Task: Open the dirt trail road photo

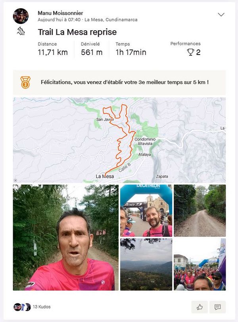Action: pyautogui.click(x=200, y=211)
